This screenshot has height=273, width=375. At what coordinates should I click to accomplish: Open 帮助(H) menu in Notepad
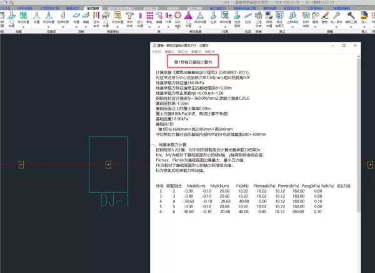pos(210,52)
